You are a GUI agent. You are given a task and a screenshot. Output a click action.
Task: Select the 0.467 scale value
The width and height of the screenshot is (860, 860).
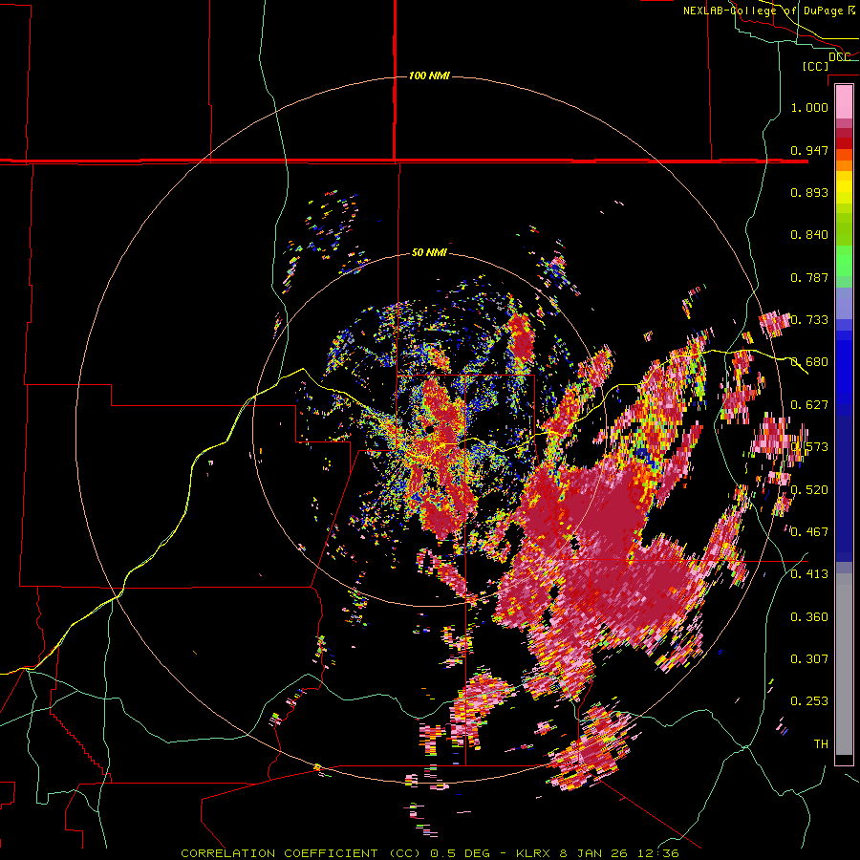pyautogui.click(x=809, y=532)
